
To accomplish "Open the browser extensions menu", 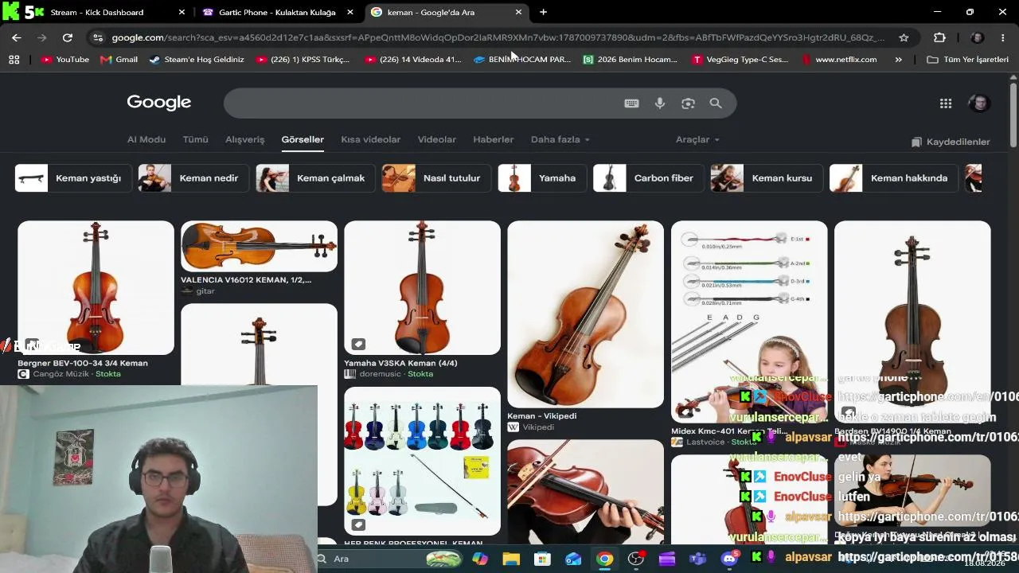I will pyautogui.click(x=939, y=37).
